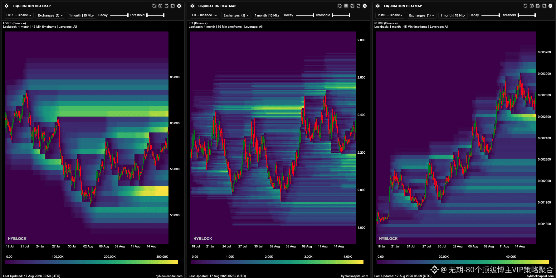Click the 0.003200 price label on PUMP axis

tap(544, 52)
